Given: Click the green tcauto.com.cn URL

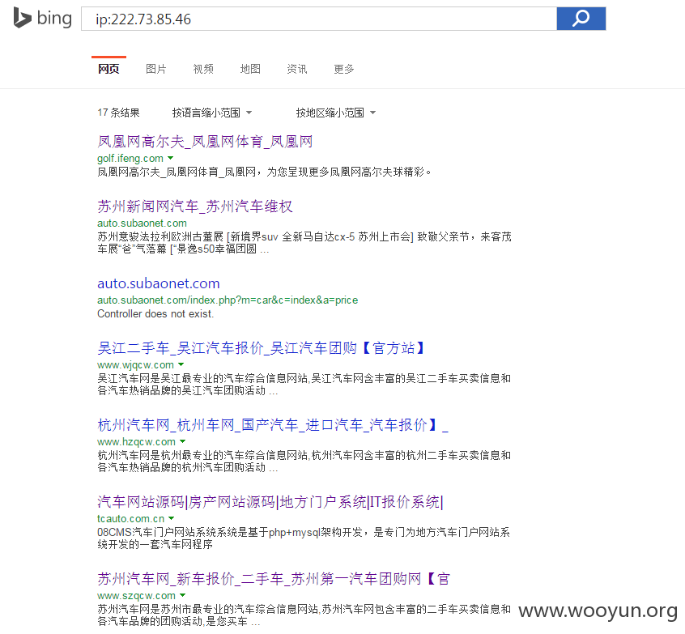Looking at the screenshot, I should (x=130, y=519).
